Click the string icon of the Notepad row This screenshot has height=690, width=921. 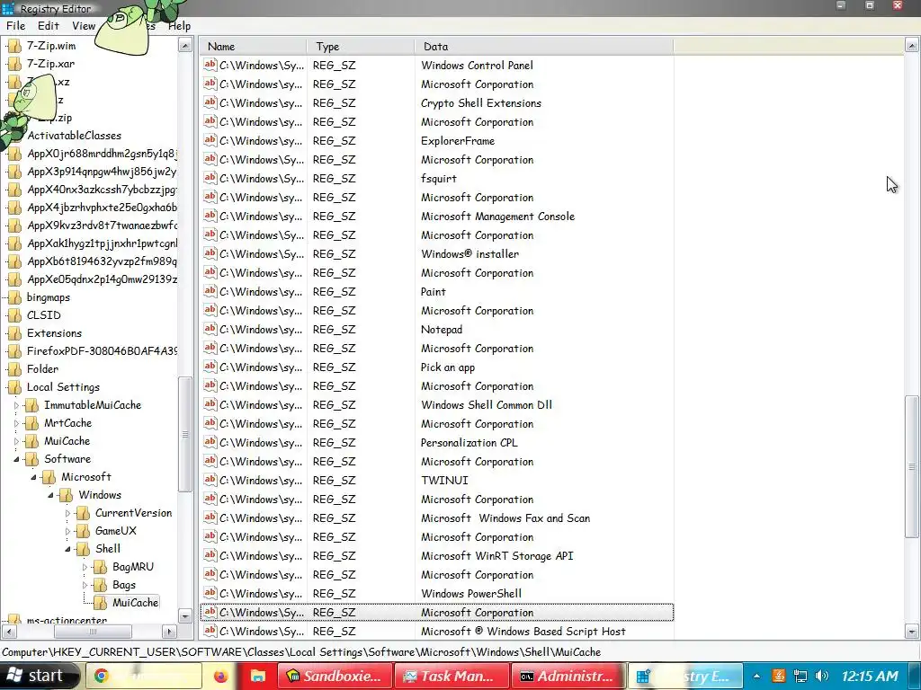[x=210, y=329]
